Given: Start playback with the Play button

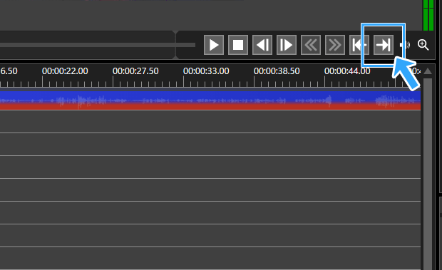Looking at the screenshot, I should point(214,45).
